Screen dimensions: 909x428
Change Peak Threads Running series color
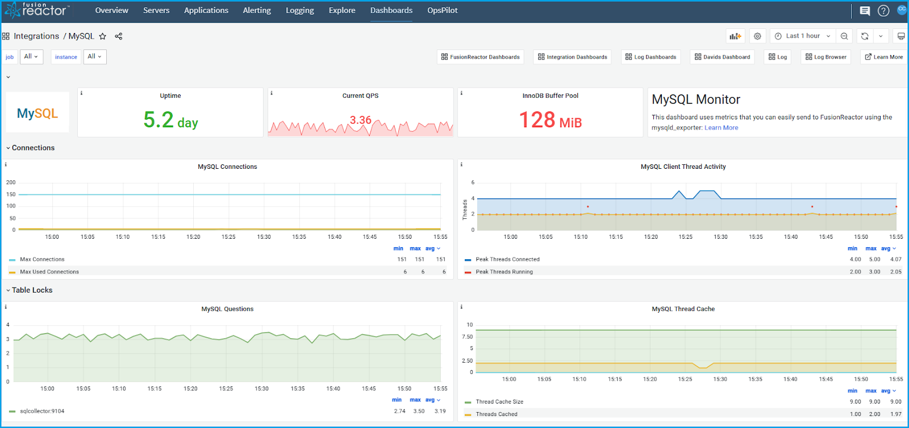[468, 272]
